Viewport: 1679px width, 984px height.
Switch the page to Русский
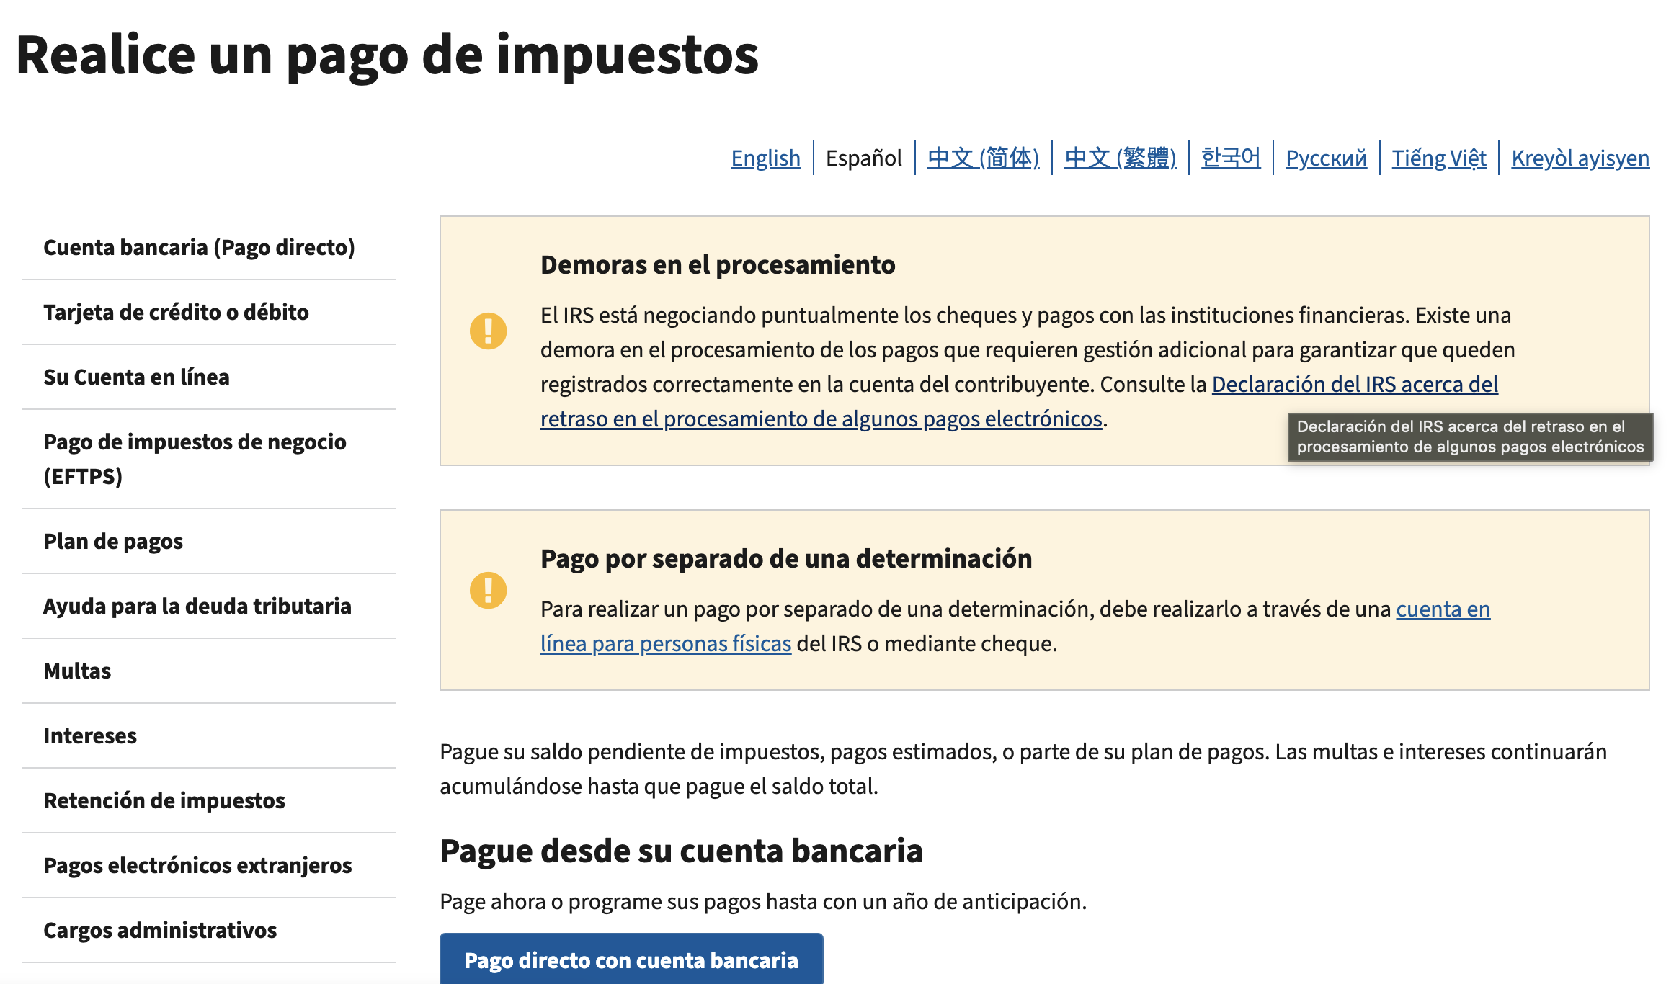1326,158
